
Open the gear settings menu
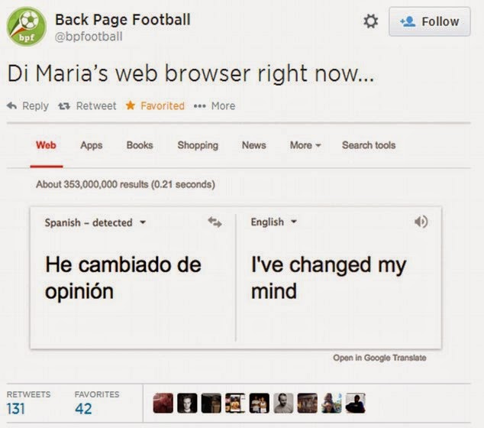pos(370,21)
